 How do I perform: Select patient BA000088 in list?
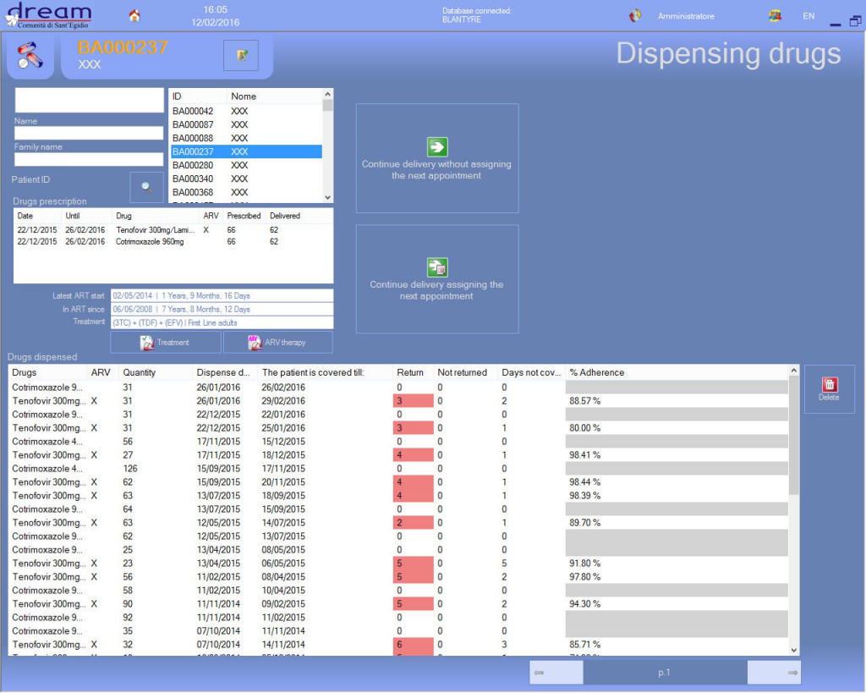coord(246,138)
